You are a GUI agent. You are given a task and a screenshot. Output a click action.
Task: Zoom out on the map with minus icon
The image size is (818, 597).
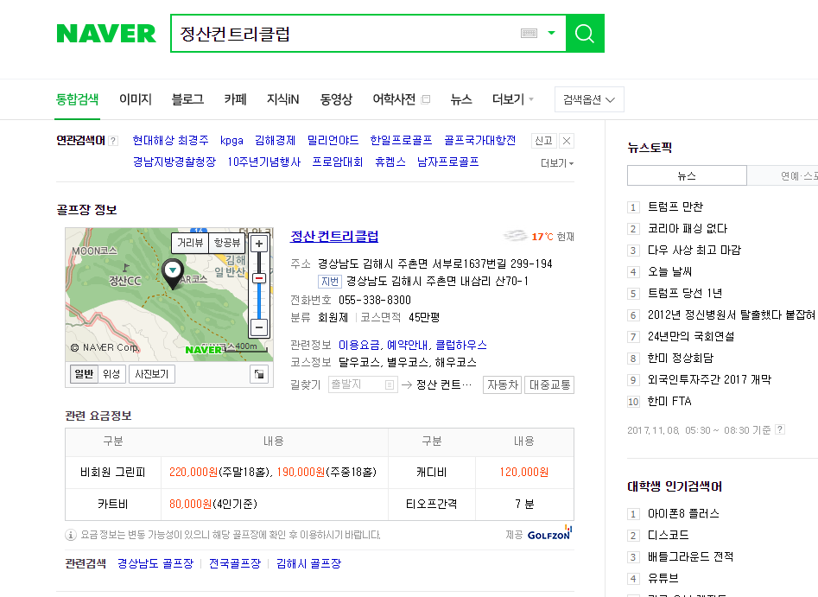257,327
